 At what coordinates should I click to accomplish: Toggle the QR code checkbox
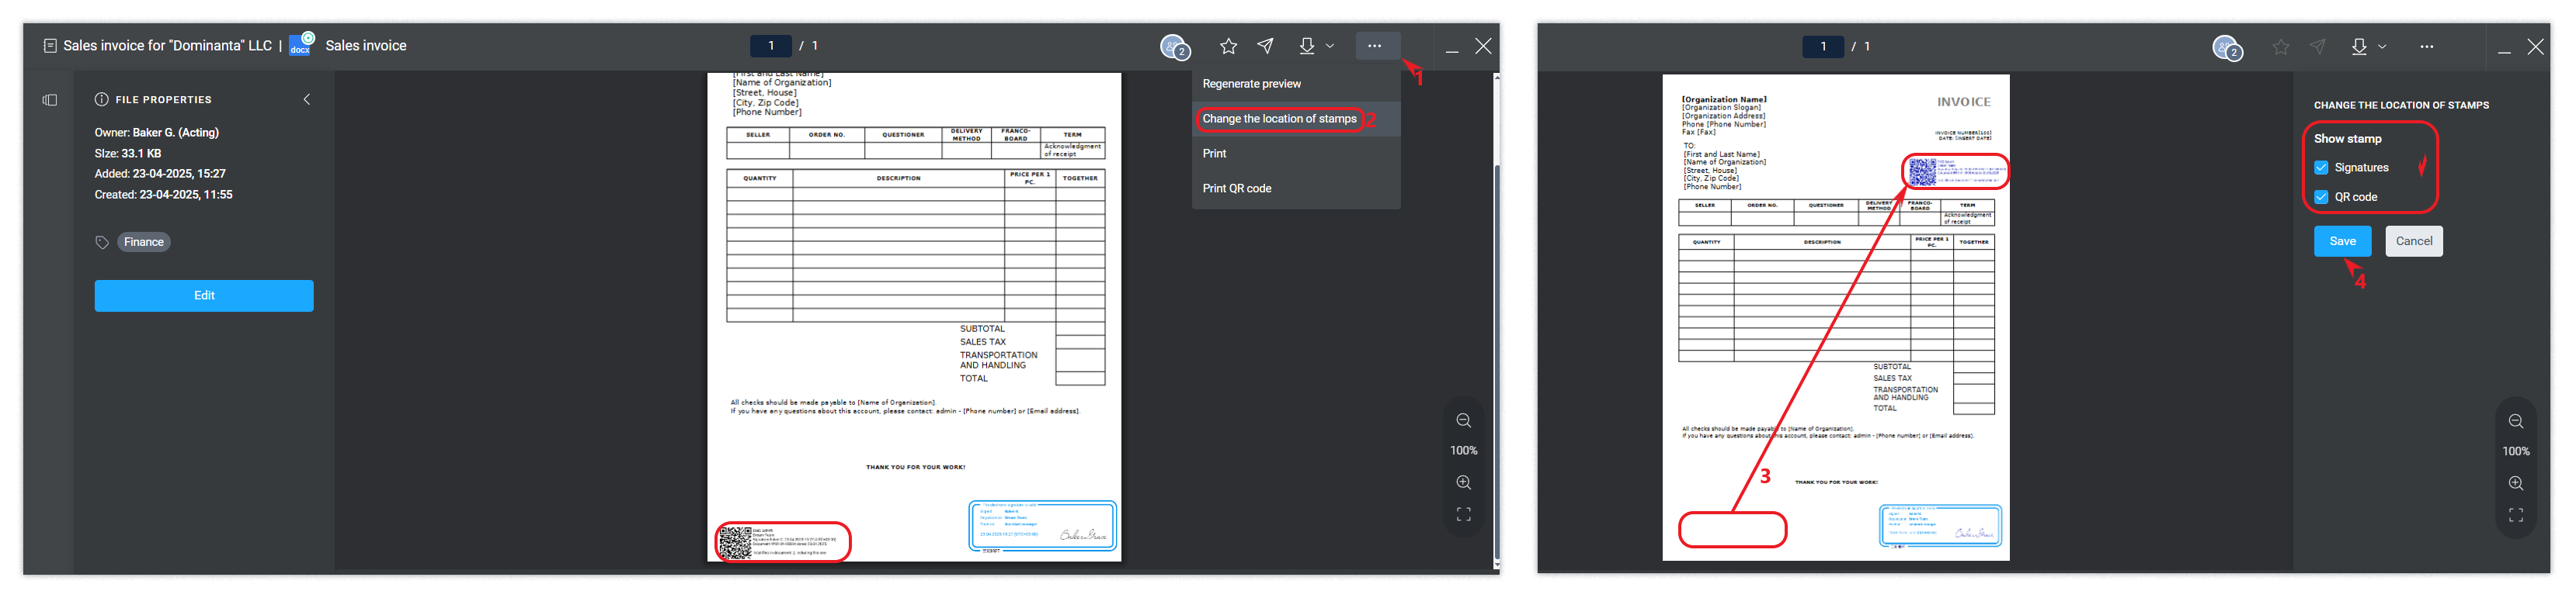pos(2321,197)
